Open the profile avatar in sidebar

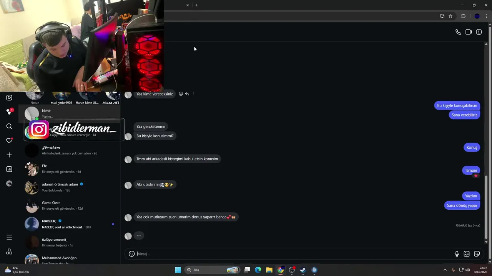coord(9,184)
